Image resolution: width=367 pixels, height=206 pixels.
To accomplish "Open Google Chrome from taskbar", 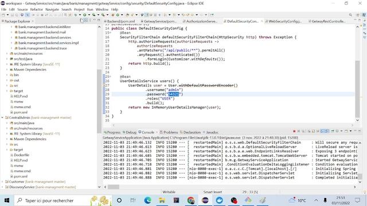I will (x=191, y=200).
